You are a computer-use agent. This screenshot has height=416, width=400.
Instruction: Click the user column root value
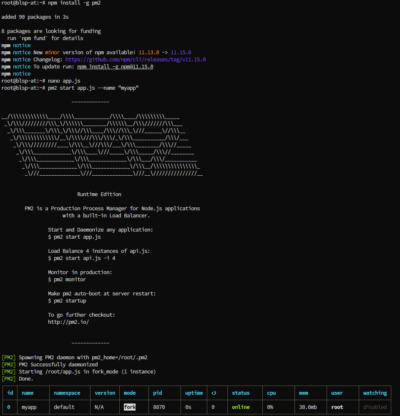[x=337, y=407]
